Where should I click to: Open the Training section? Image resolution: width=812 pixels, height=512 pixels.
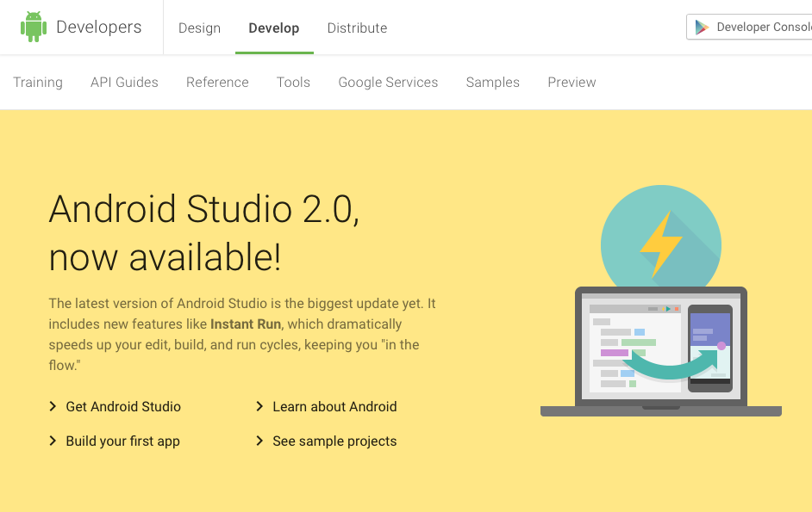tap(38, 83)
